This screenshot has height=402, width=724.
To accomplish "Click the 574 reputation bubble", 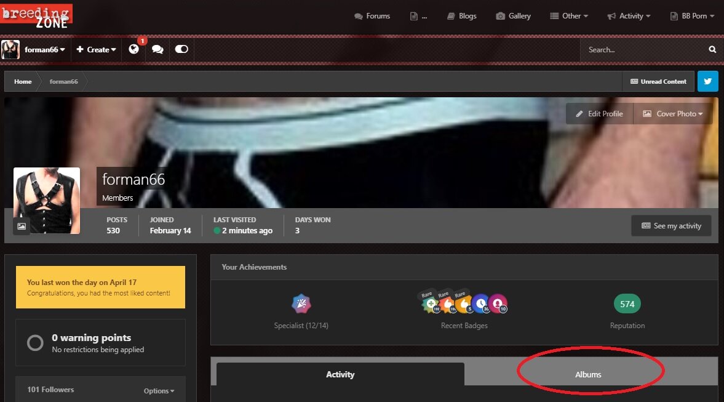I will [627, 304].
